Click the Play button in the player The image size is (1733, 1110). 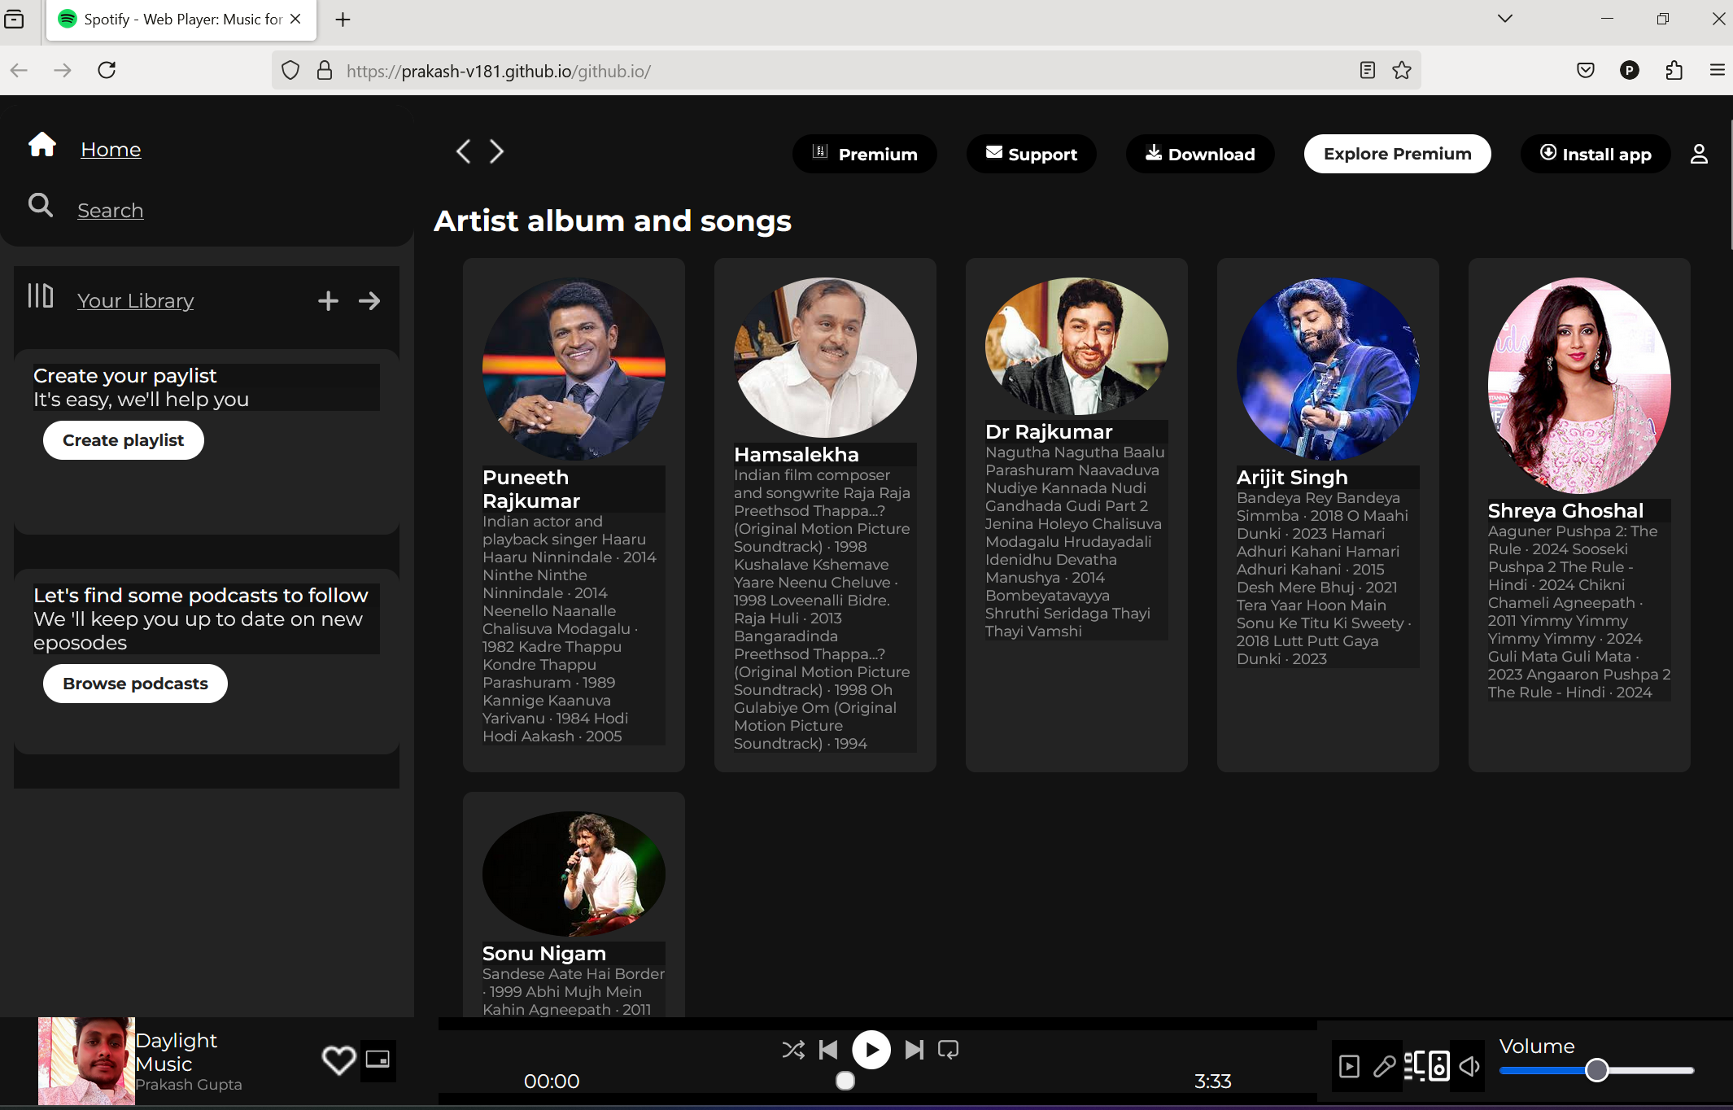(871, 1050)
